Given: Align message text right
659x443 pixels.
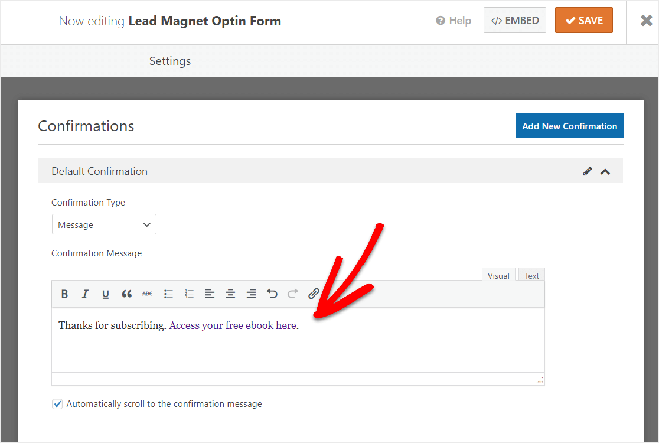Looking at the screenshot, I should click(252, 294).
